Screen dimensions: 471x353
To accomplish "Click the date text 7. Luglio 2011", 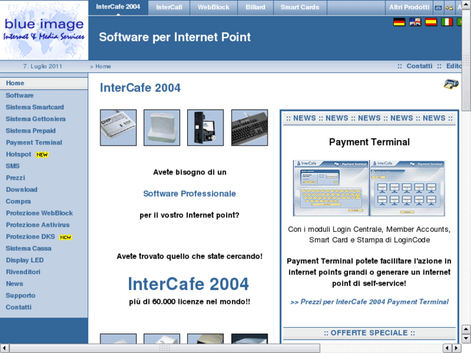I will tap(43, 67).
